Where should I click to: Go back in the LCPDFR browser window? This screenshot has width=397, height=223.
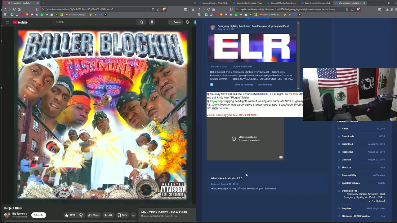tap(199, 9)
